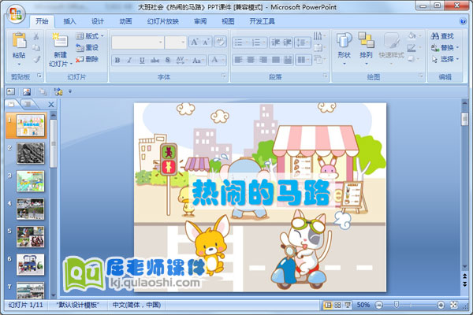473x315 pixels.
Task: Switch to the View tab
Action: (x=228, y=21)
